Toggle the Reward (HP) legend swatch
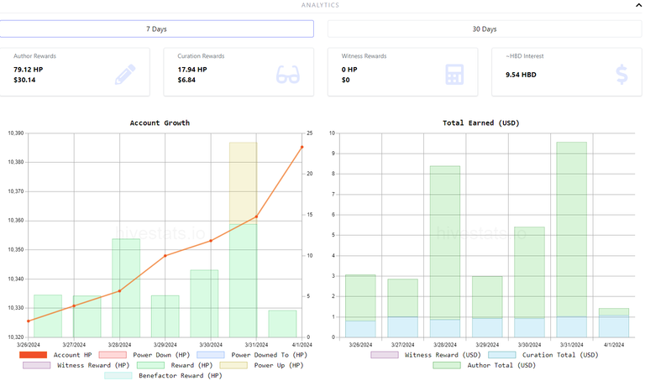 click(x=150, y=365)
